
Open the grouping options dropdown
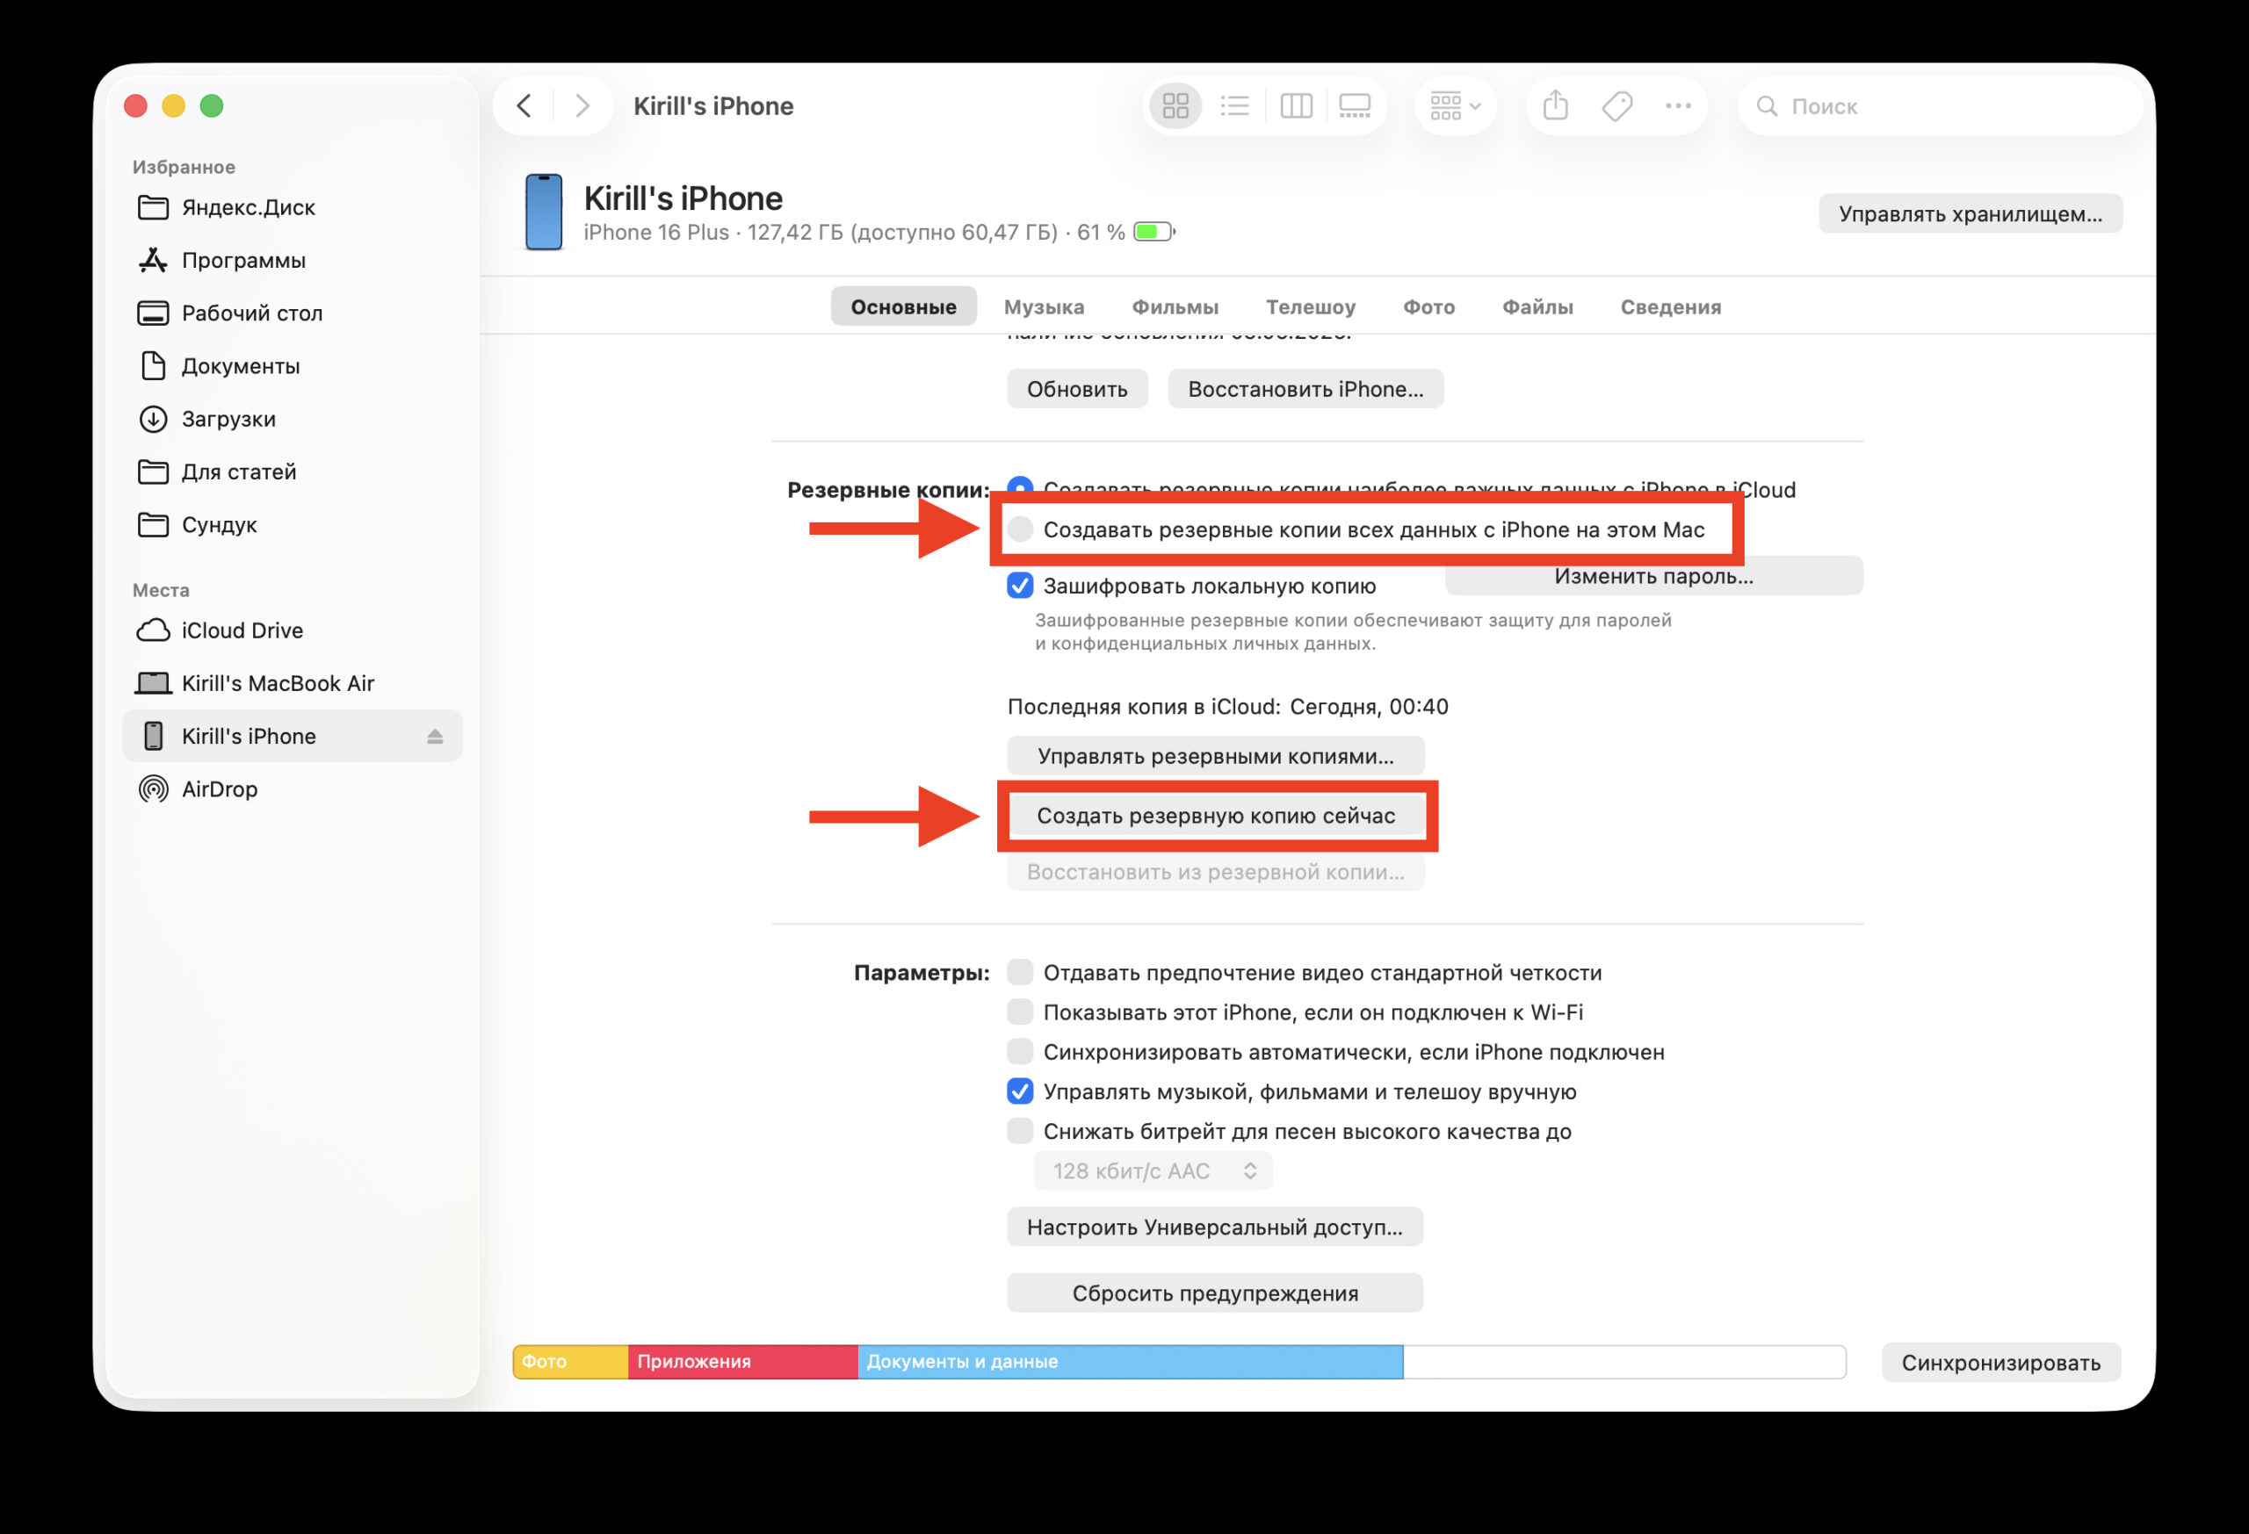[1455, 105]
